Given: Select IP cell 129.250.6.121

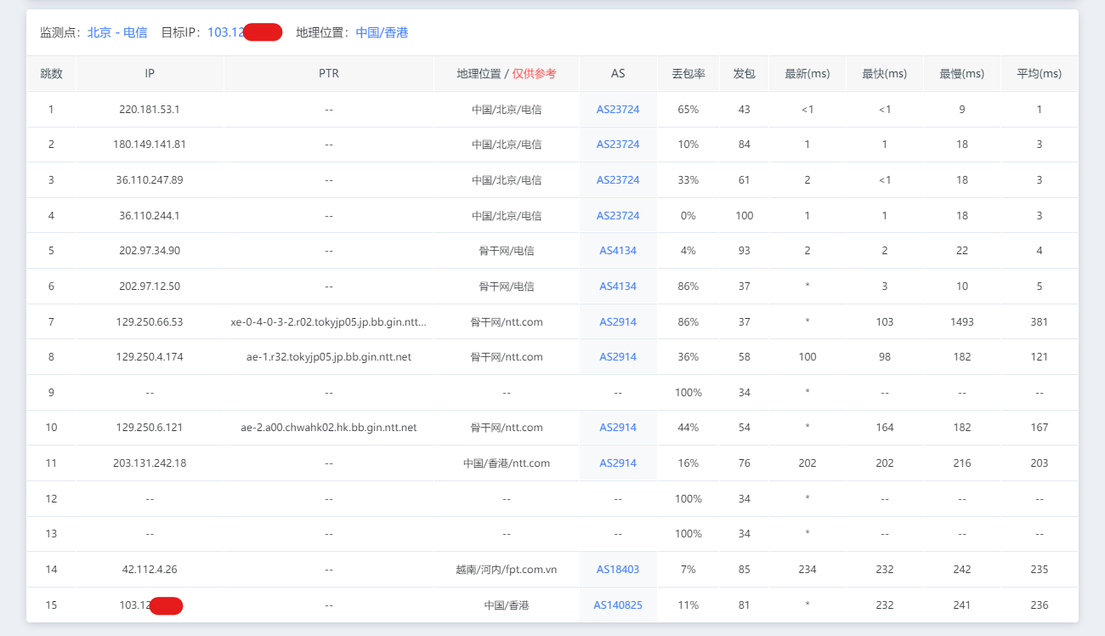Looking at the screenshot, I should [150, 428].
